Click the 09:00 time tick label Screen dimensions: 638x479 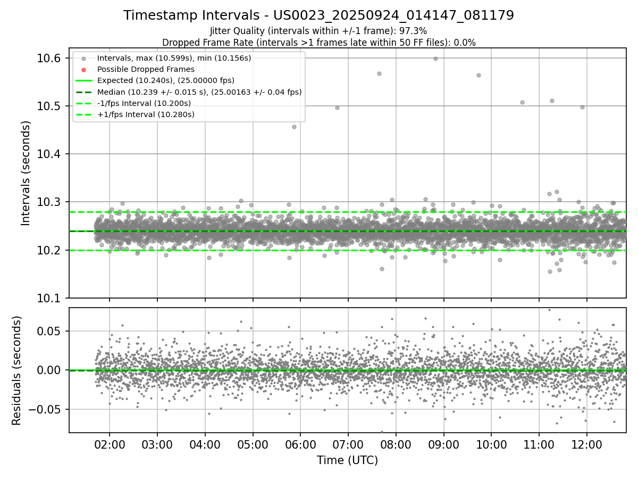443,444
